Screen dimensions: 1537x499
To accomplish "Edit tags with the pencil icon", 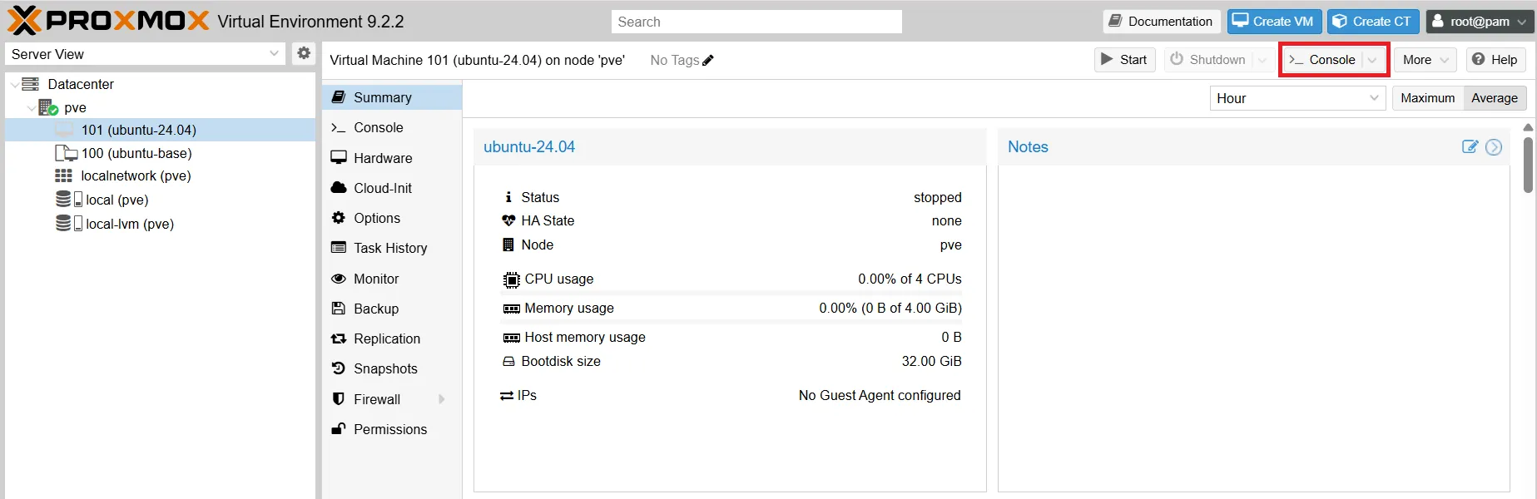I will [x=708, y=60].
